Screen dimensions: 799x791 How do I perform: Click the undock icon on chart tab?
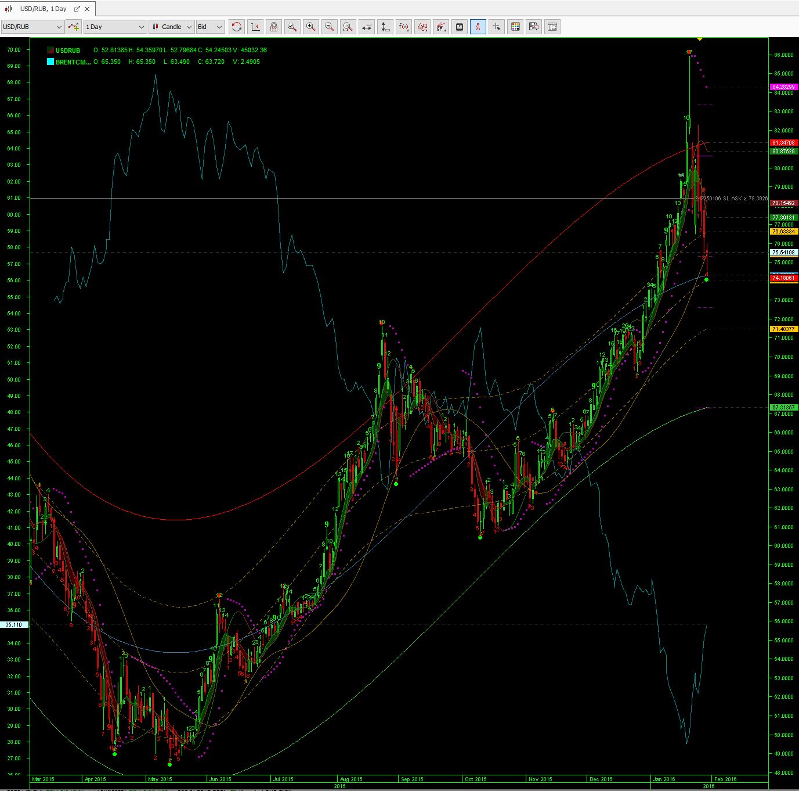(x=77, y=9)
